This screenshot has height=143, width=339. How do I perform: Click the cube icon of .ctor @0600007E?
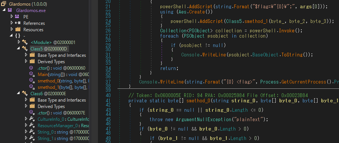(x=32, y=113)
